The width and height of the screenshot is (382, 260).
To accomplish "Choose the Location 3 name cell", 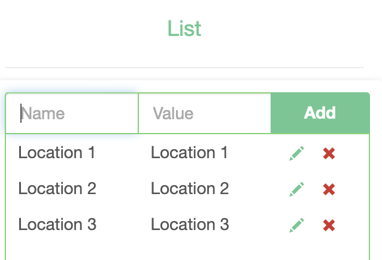I will tap(57, 225).
